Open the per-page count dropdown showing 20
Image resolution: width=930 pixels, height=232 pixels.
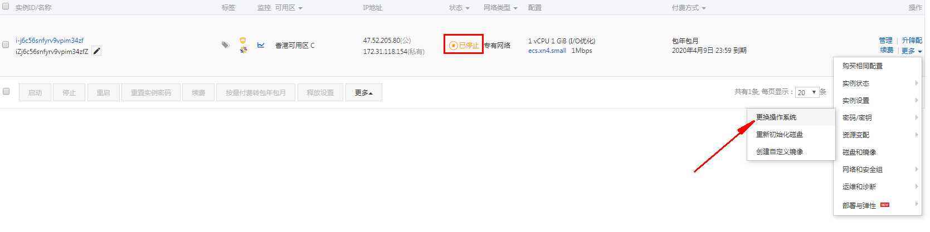[807, 92]
